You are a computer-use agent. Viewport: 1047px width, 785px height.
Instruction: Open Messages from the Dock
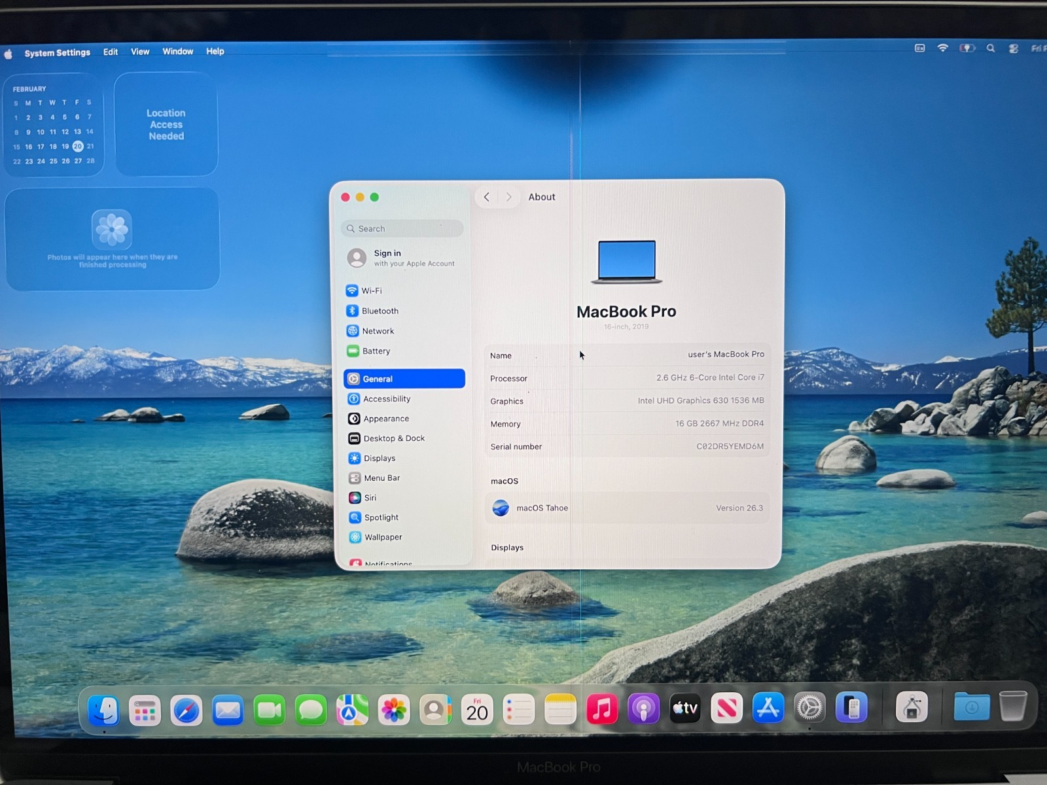coord(311,710)
